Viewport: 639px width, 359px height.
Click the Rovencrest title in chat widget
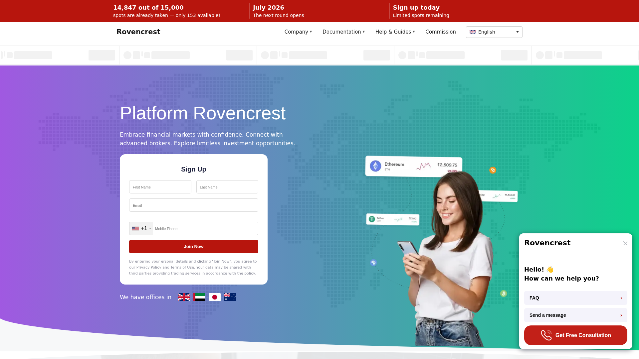[x=547, y=243]
